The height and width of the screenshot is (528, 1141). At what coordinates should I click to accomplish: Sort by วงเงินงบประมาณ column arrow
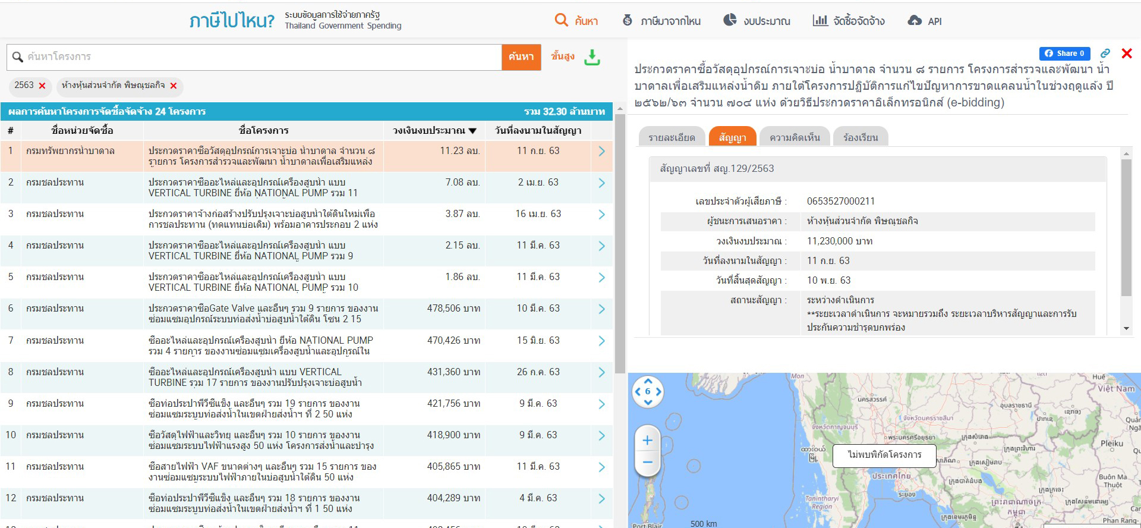(472, 131)
